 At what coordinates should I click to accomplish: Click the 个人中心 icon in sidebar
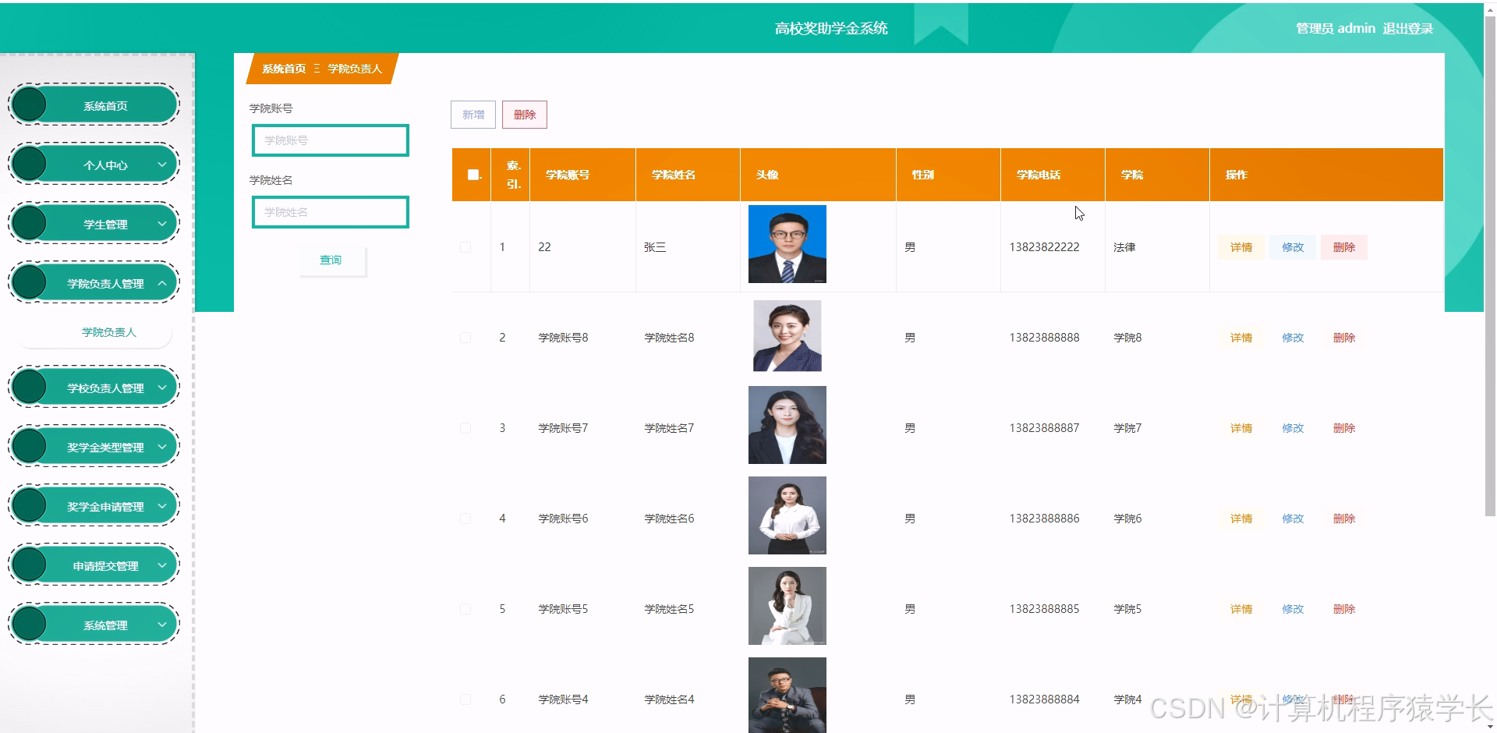pos(29,164)
